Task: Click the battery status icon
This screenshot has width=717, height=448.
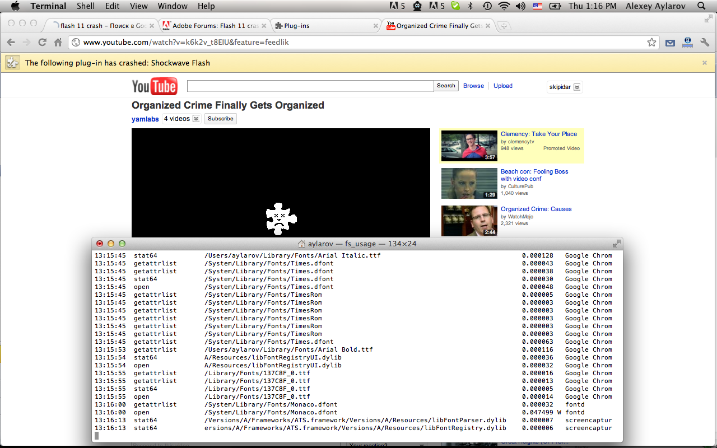Action: tap(555, 6)
